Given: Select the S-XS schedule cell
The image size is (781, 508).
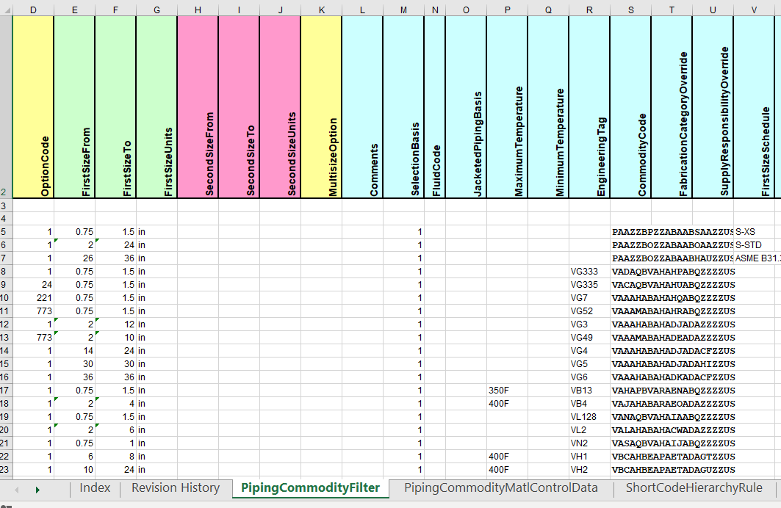Looking at the screenshot, I should (754, 232).
